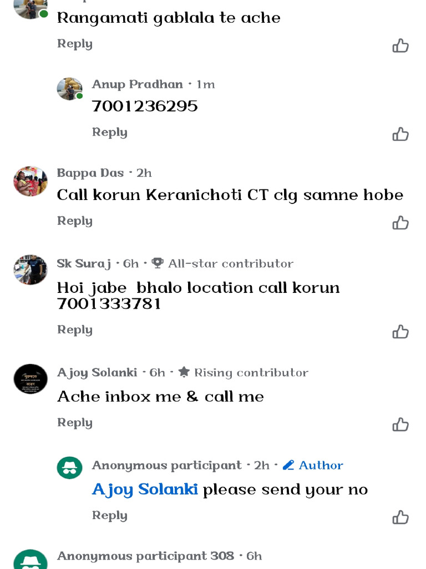The width and height of the screenshot is (426, 569).
Task: Like Sk Suraj's location comment
Action: [400, 332]
